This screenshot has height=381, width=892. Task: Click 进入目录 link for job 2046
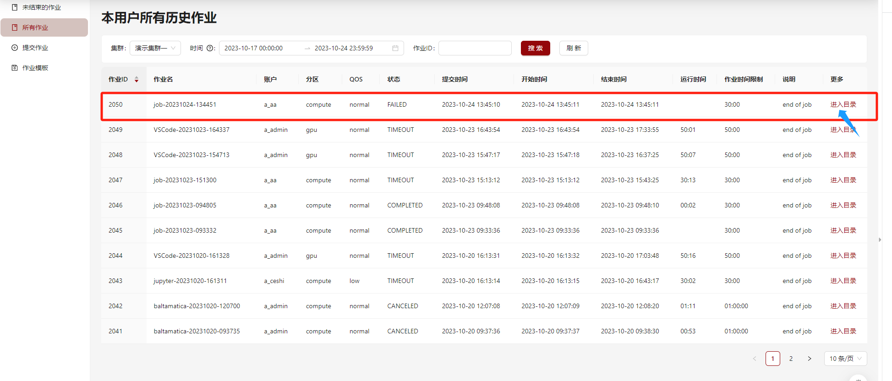(843, 205)
